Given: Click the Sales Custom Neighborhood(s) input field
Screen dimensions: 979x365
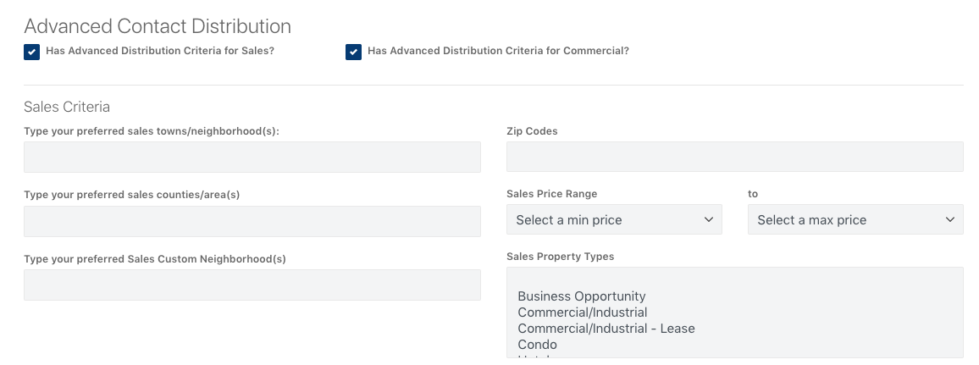Looking at the screenshot, I should tap(252, 285).
